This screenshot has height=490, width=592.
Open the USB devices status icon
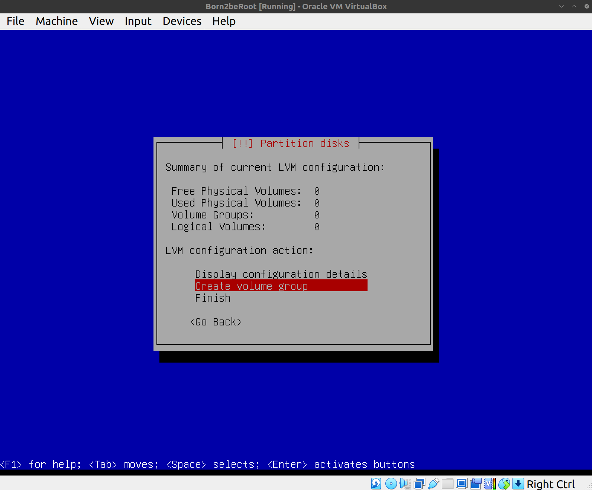(433, 484)
